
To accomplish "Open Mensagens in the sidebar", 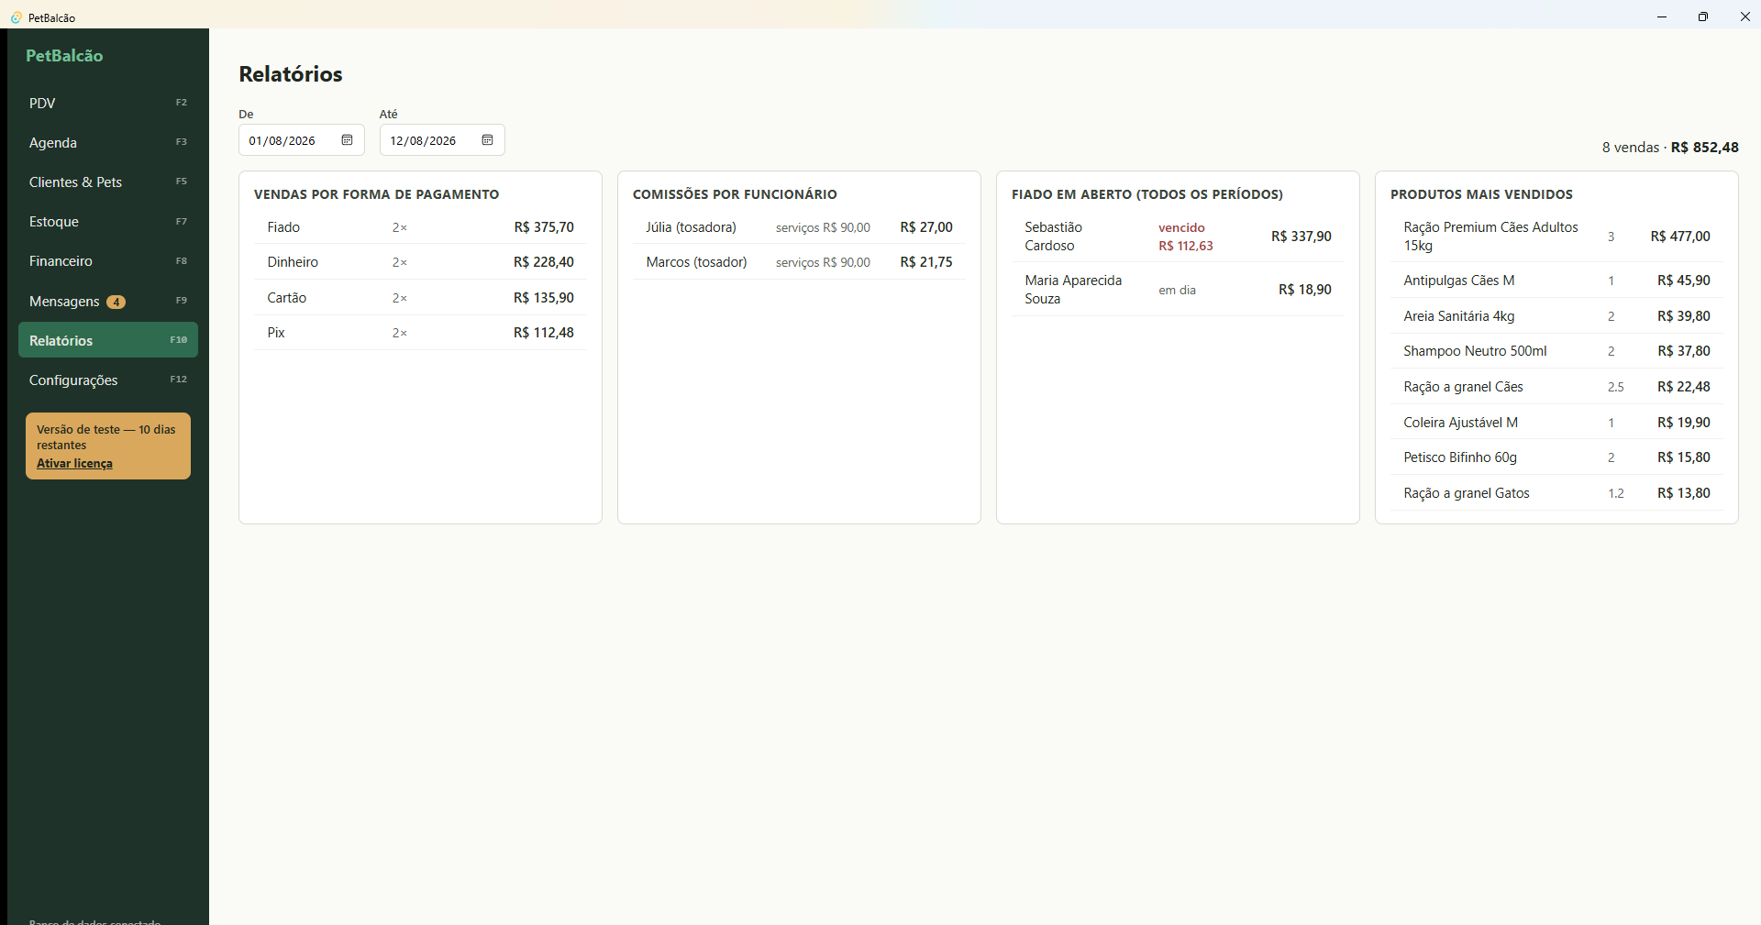I will point(108,301).
